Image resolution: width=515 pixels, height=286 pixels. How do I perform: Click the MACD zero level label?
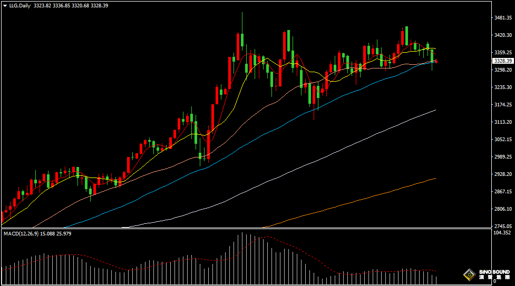click(x=494, y=282)
